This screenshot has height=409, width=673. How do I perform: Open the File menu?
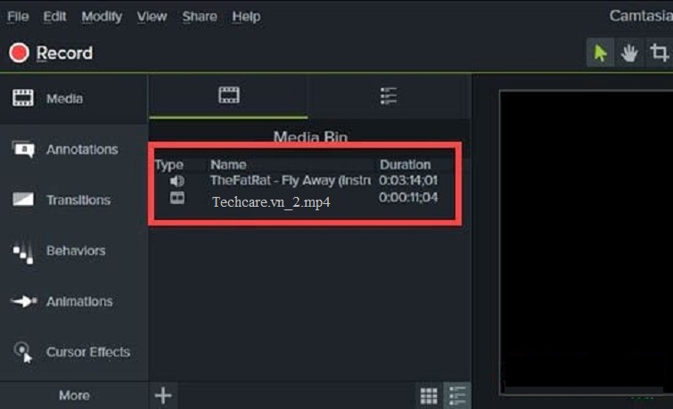pos(18,16)
